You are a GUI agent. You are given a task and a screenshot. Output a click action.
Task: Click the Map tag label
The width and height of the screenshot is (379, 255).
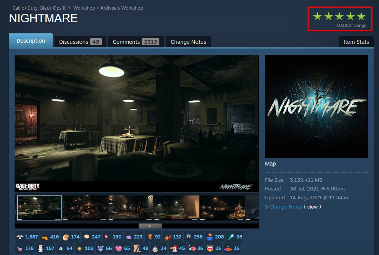pos(270,164)
